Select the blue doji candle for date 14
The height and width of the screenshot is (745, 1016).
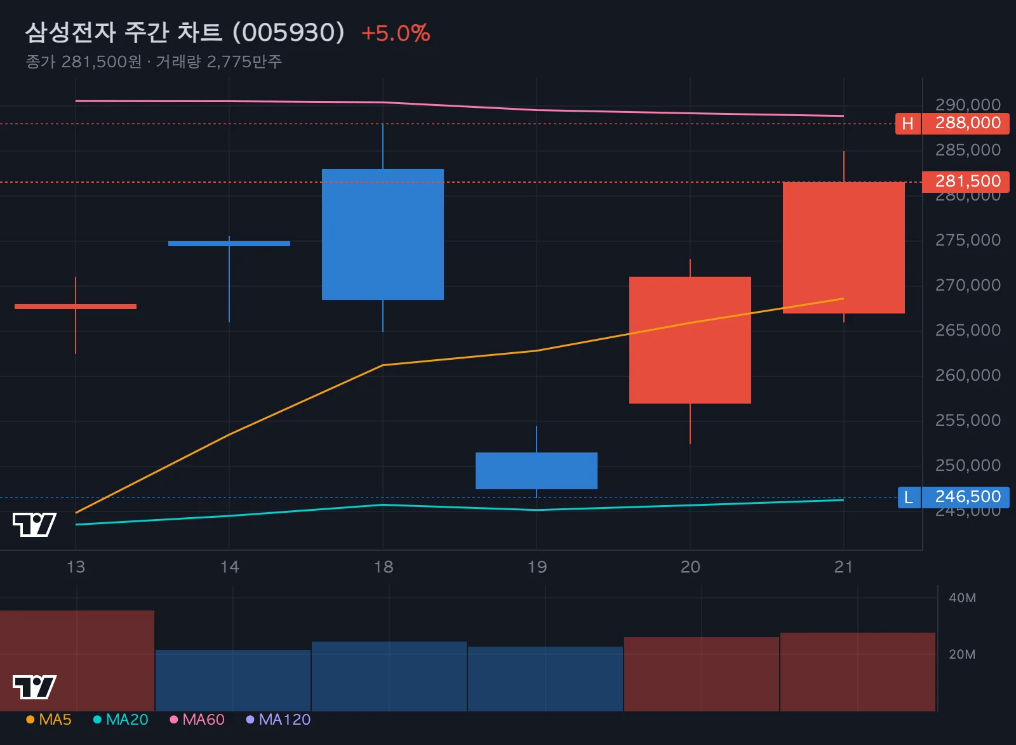[229, 244]
